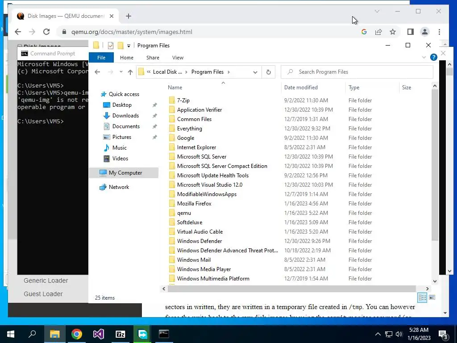Click Local Disk breadcrumb in address bar

pyautogui.click(x=167, y=72)
